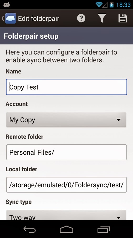
Task: Open help via the question mark icon
Action: (x=81, y=18)
